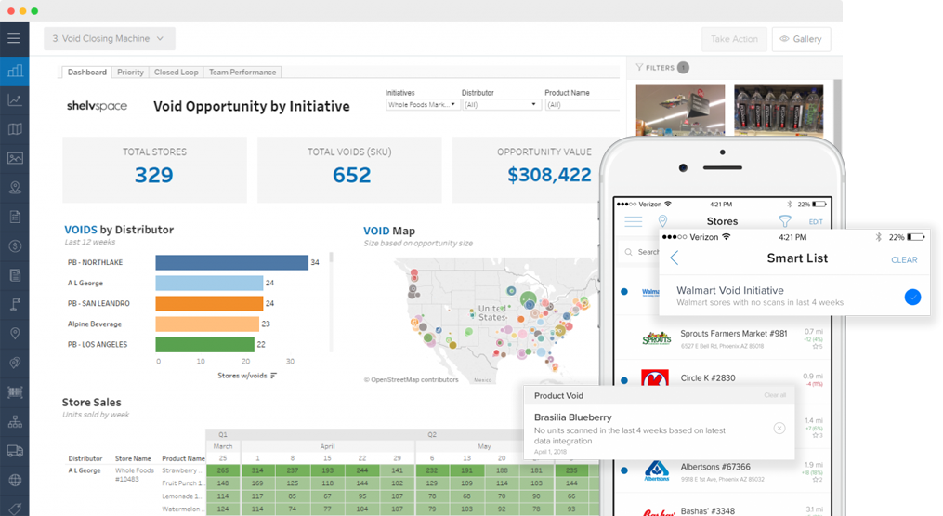Open the store shelf photo thumbnail
The height and width of the screenshot is (516, 943).
680,110
